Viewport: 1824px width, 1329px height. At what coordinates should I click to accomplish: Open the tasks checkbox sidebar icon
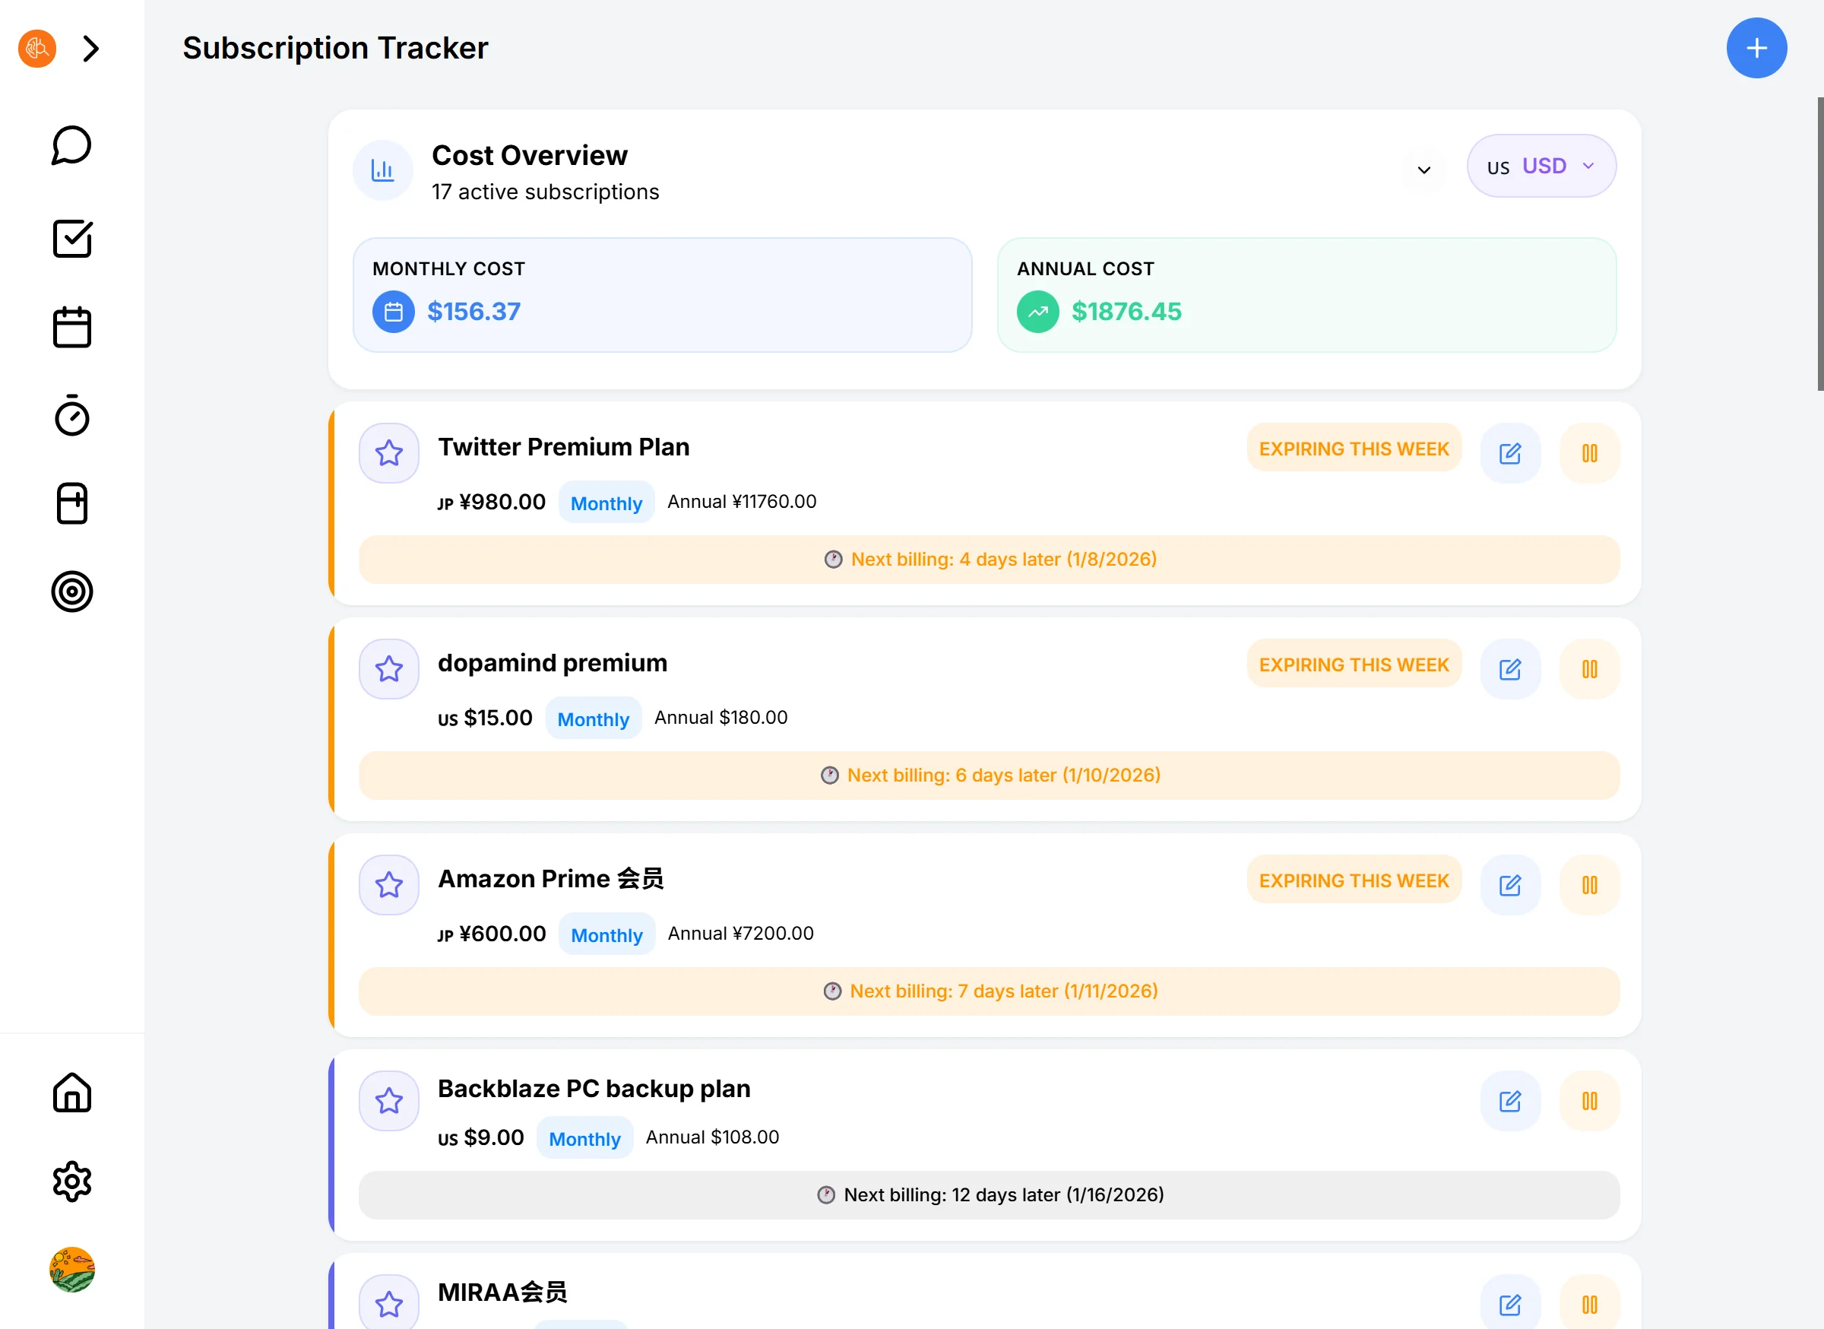[x=71, y=238]
